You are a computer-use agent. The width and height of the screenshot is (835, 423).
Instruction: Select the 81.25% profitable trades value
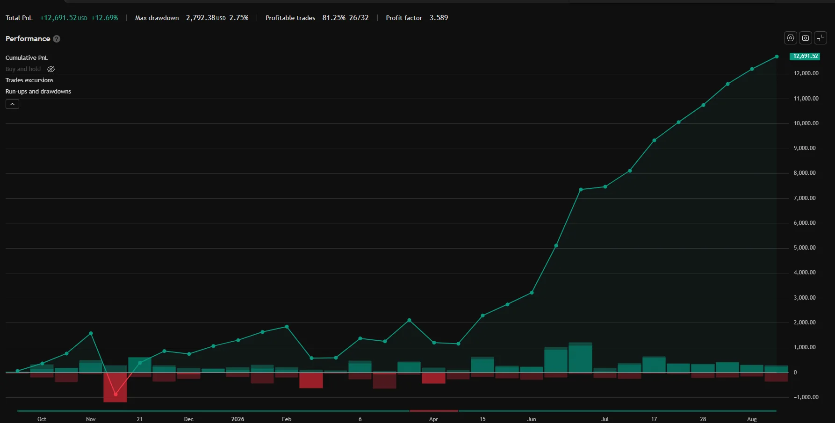pos(334,18)
